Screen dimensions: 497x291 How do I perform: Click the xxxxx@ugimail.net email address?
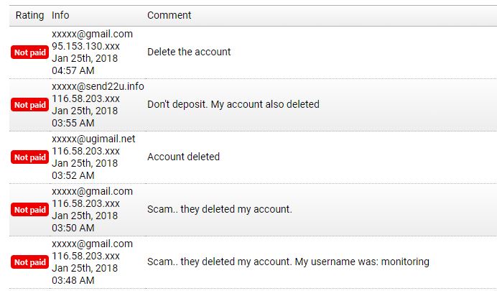coord(93,139)
